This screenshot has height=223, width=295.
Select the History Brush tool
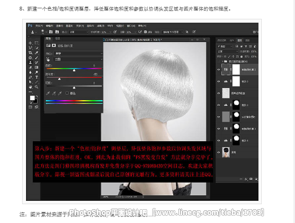[x=37, y=63]
